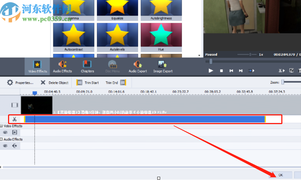Open the Audio Effects tab
Screen dimensions: 301x180
(62, 66)
